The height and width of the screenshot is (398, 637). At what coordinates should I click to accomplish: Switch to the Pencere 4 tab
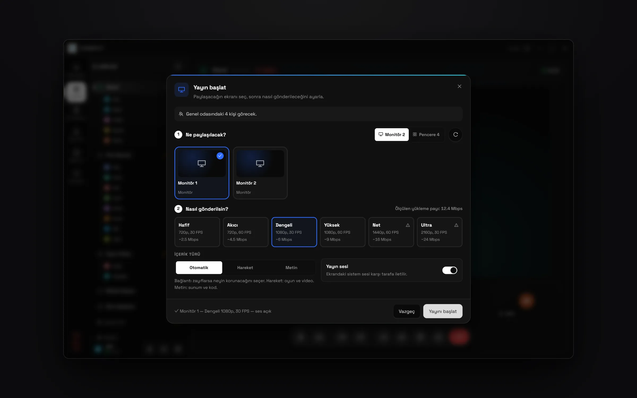point(426,135)
